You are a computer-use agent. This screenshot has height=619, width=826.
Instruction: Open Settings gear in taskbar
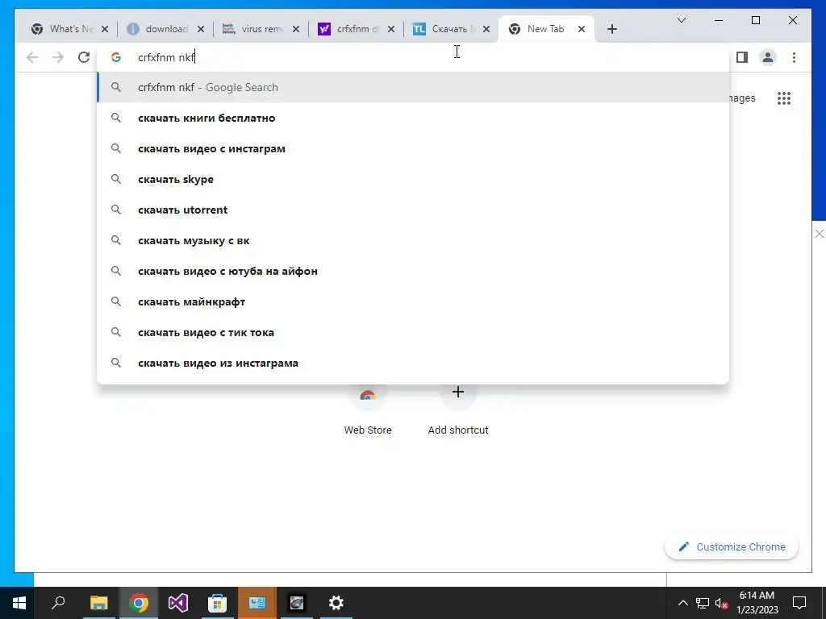(336, 603)
